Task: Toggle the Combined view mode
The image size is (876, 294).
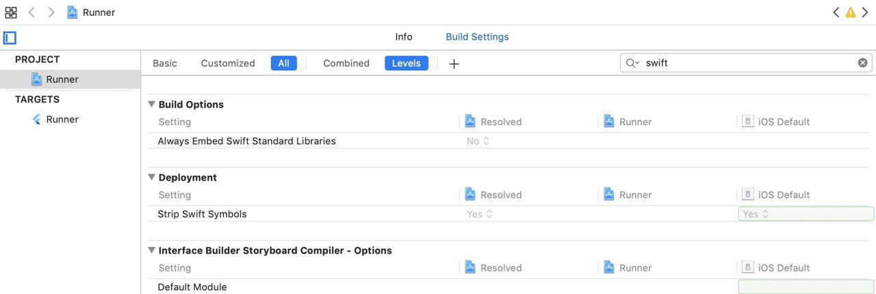Action: [x=346, y=63]
